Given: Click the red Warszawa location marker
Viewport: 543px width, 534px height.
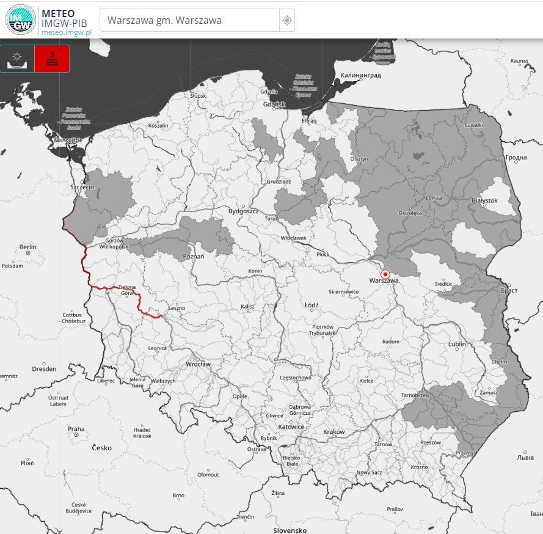Looking at the screenshot, I should coord(385,274).
